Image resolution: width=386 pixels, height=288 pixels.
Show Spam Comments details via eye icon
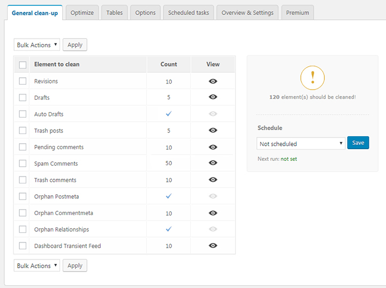(213, 163)
